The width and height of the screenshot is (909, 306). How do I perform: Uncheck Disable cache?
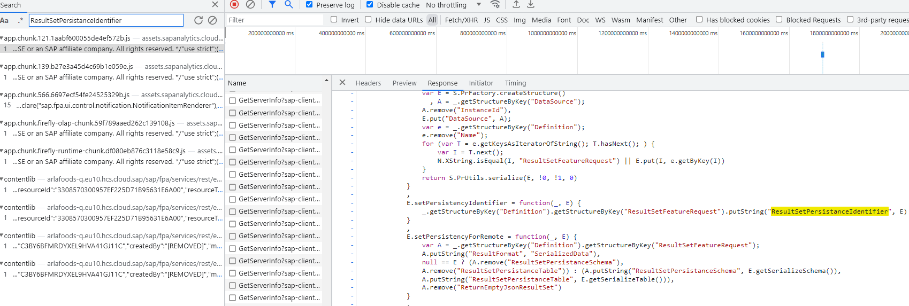coord(370,4)
